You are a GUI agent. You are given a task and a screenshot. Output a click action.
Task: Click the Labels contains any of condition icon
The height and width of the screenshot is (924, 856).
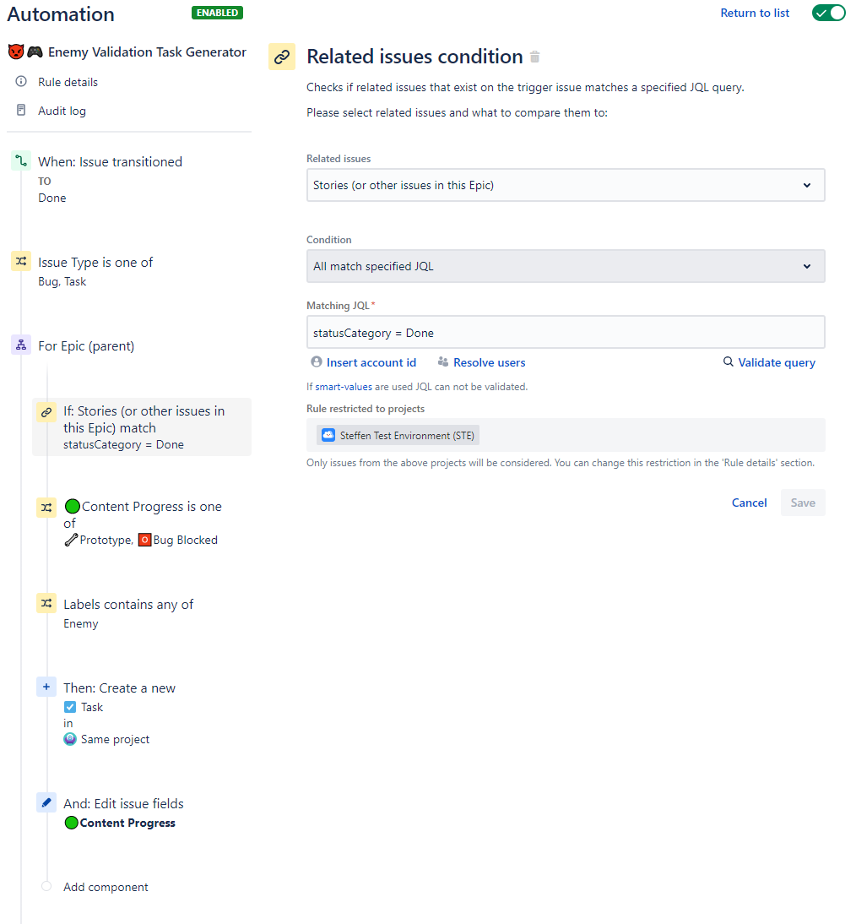pyautogui.click(x=46, y=603)
